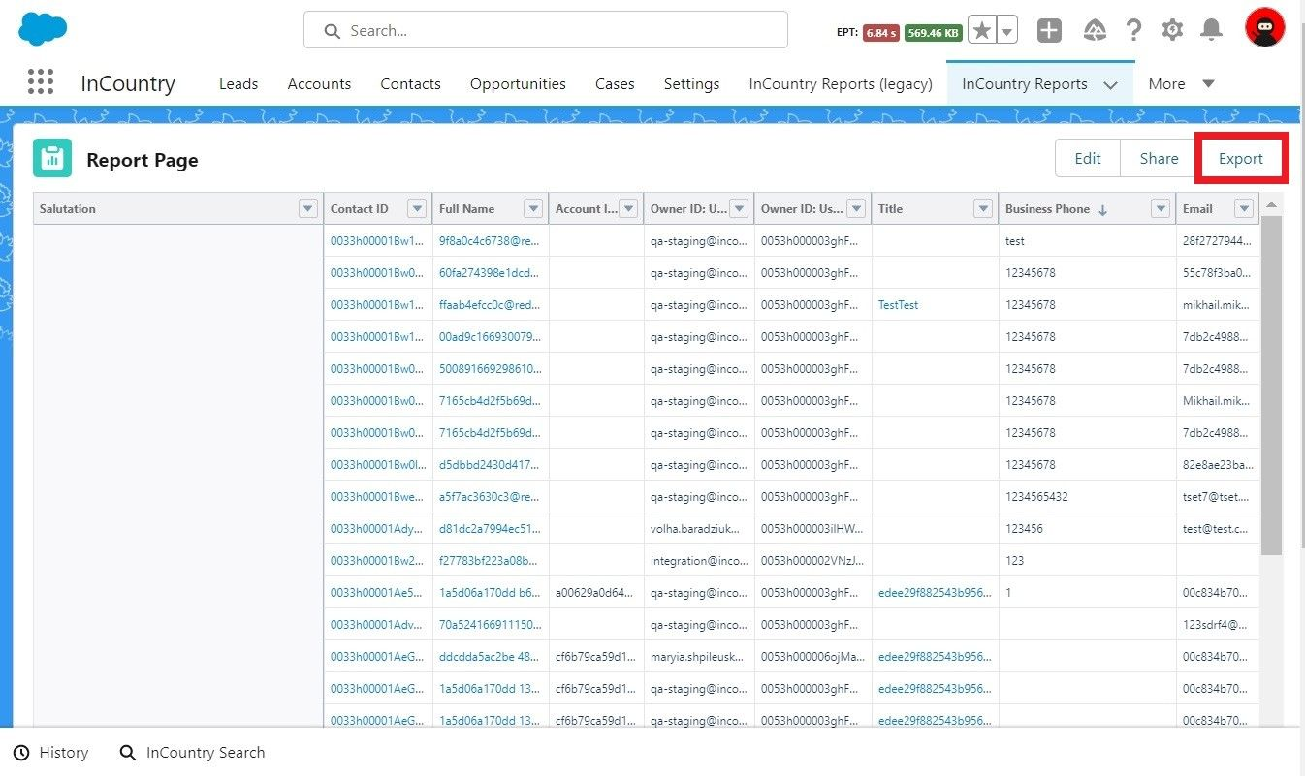1305x776 pixels.
Task: Open the App Launcher grid icon
Action: 41,82
